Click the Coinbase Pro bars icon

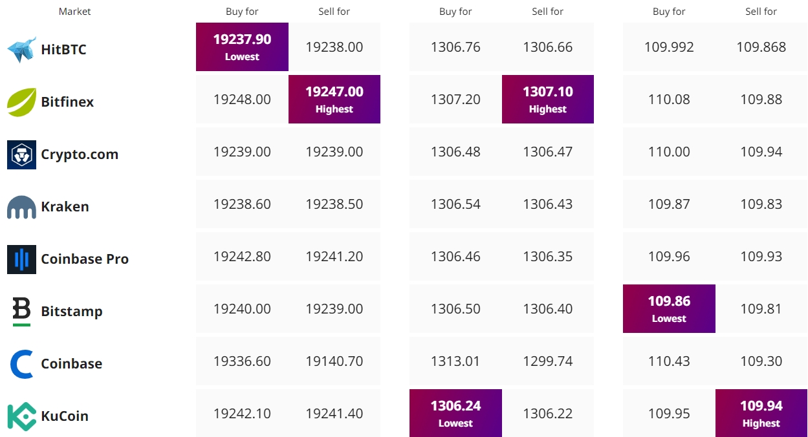(21, 259)
